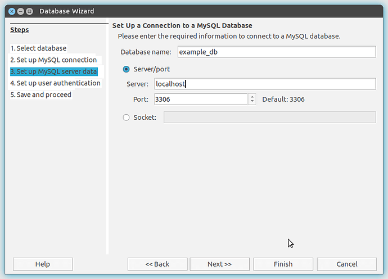Select step 2 Set up MySQL connection
Viewport: 388px width, 279px height.
tap(53, 60)
